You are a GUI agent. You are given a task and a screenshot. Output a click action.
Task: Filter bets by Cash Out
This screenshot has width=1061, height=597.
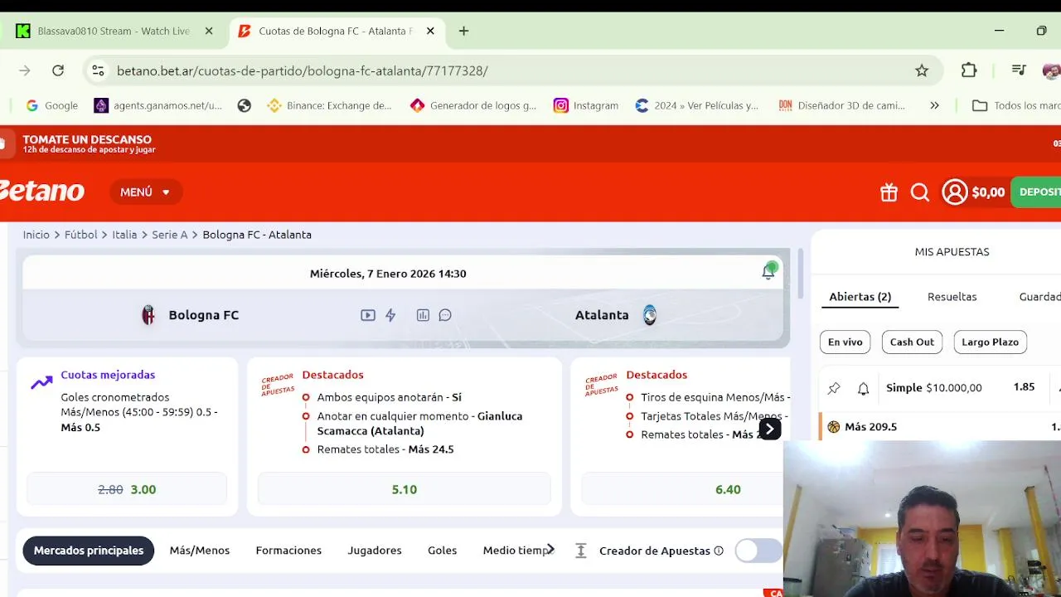[x=912, y=342]
